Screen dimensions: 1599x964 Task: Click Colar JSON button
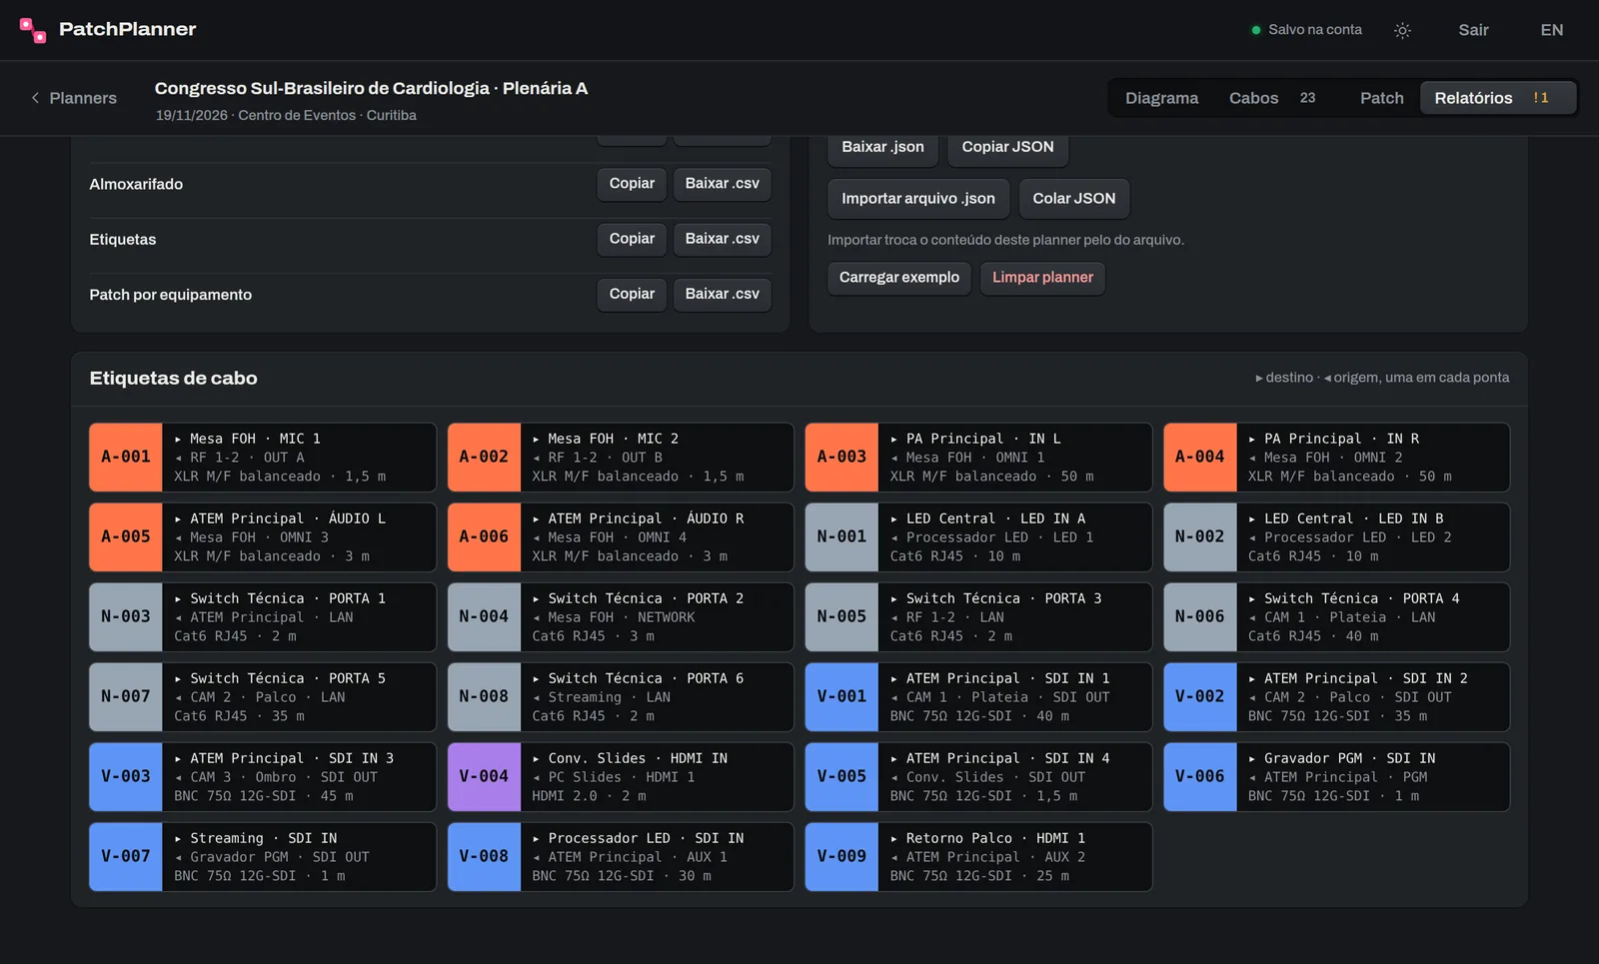tap(1073, 199)
